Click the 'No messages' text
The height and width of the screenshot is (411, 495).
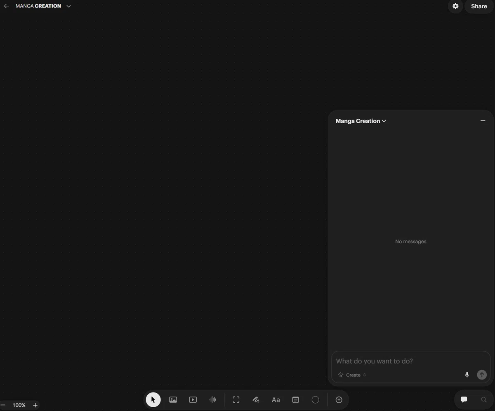pos(410,242)
